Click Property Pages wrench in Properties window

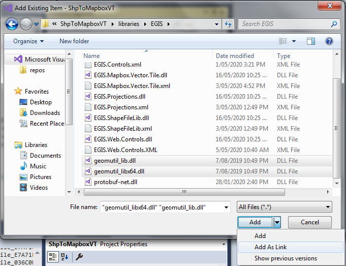(79, 257)
